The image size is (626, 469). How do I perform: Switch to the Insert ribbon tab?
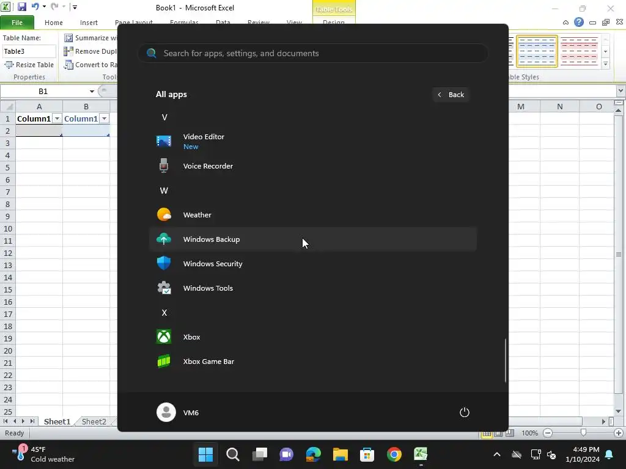[89, 23]
